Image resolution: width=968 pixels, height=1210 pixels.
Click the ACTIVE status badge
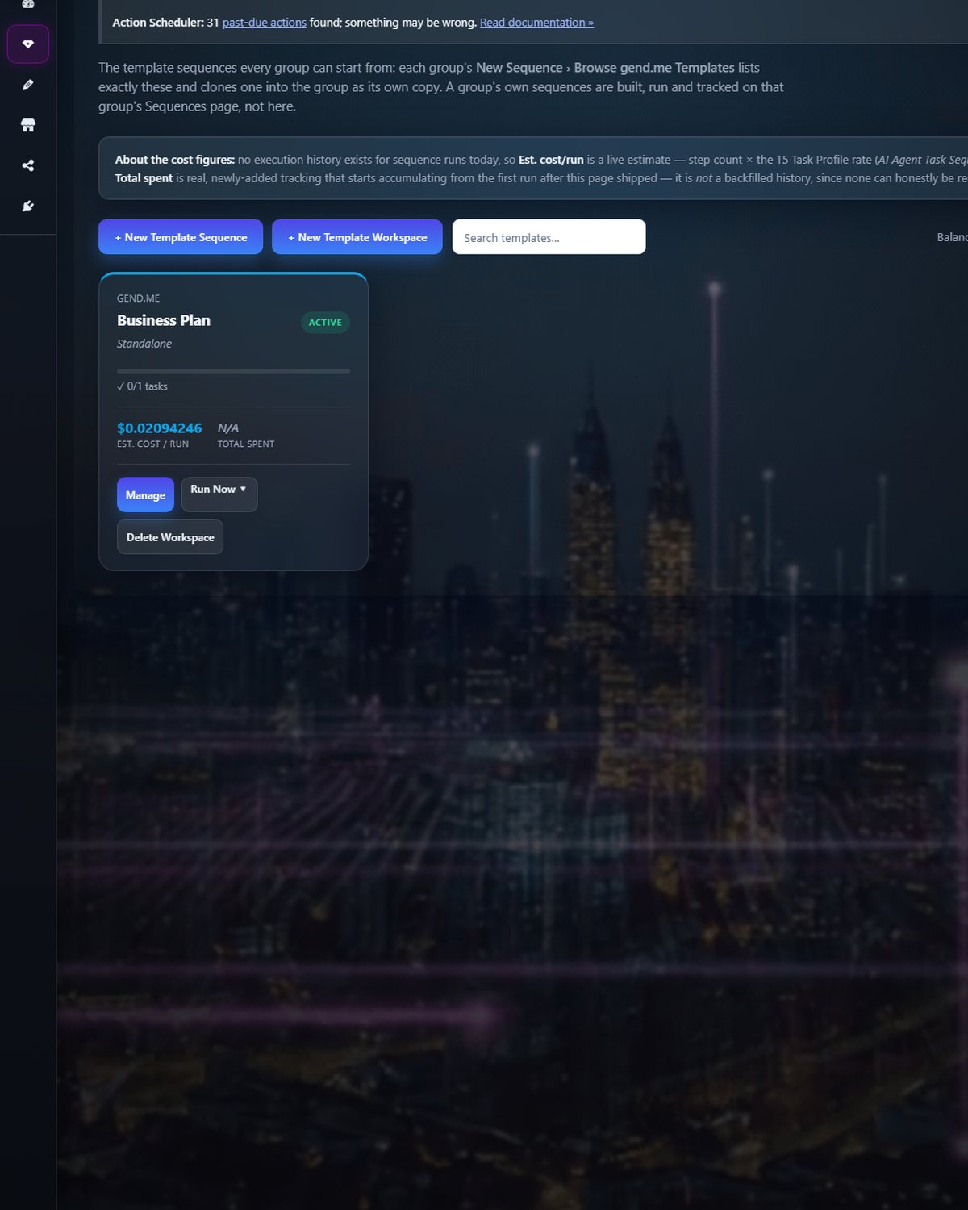pos(325,322)
